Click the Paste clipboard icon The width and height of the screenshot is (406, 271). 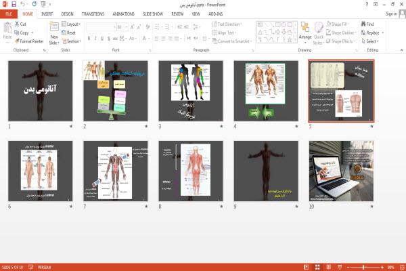pos(7,28)
